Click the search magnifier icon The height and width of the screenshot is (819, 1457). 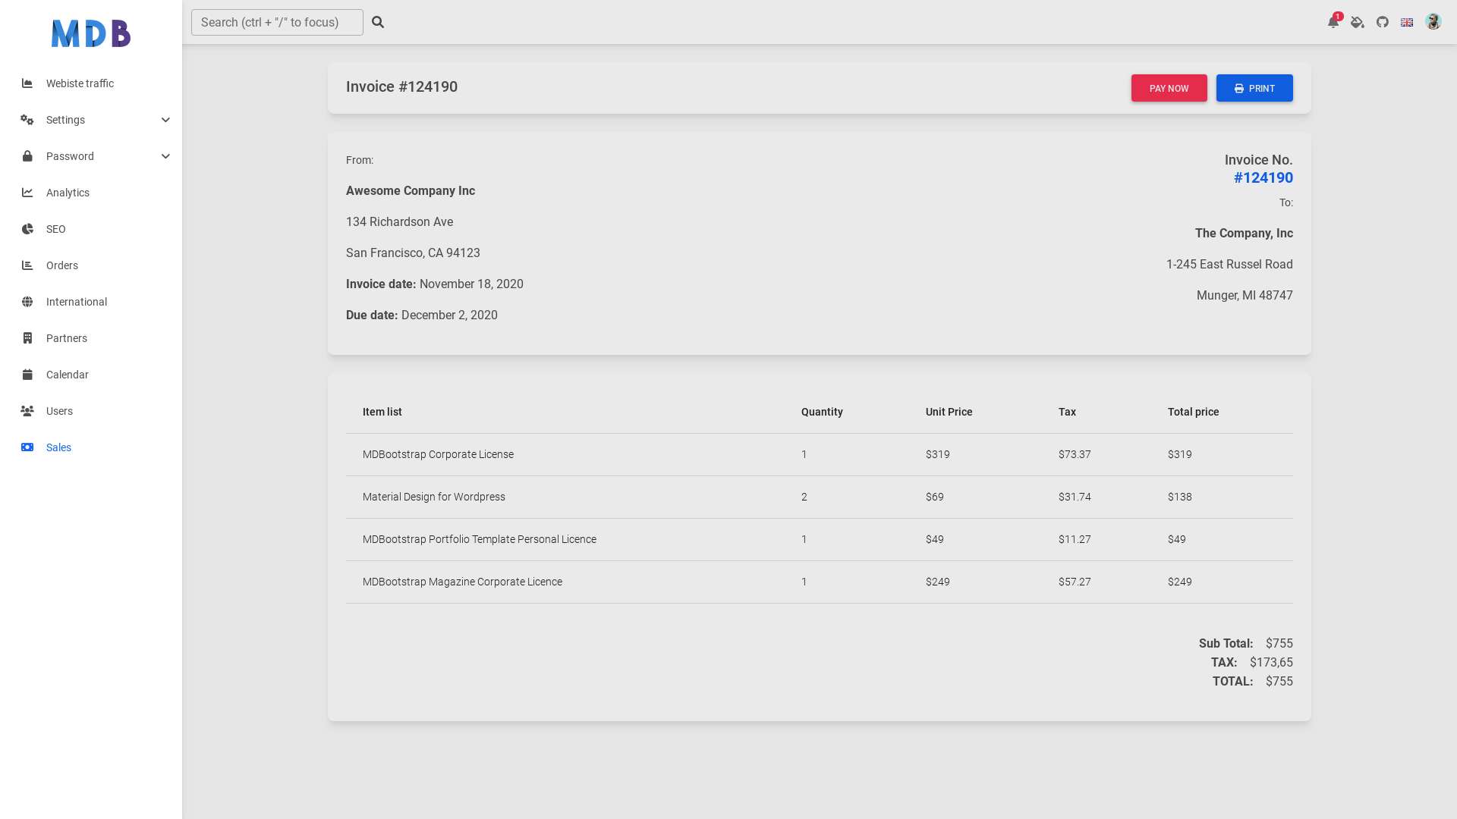(378, 22)
